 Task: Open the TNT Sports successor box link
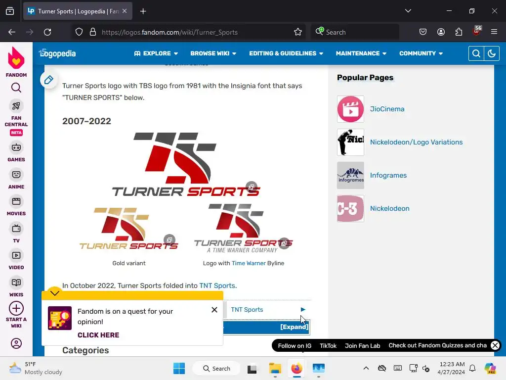[x=247, y=310]
